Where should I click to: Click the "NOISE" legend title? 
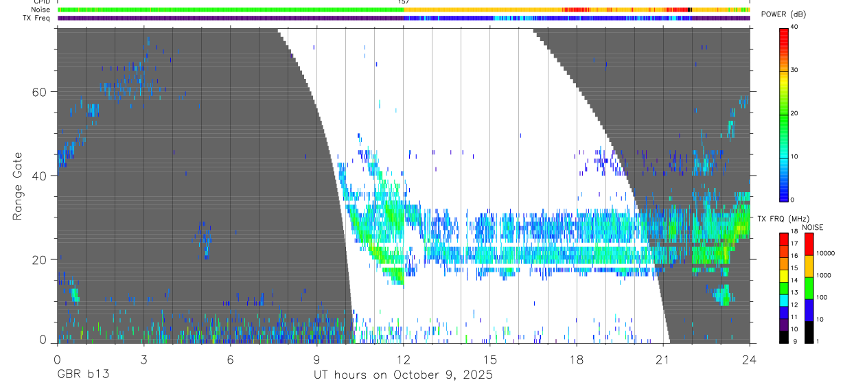(813, 227)
